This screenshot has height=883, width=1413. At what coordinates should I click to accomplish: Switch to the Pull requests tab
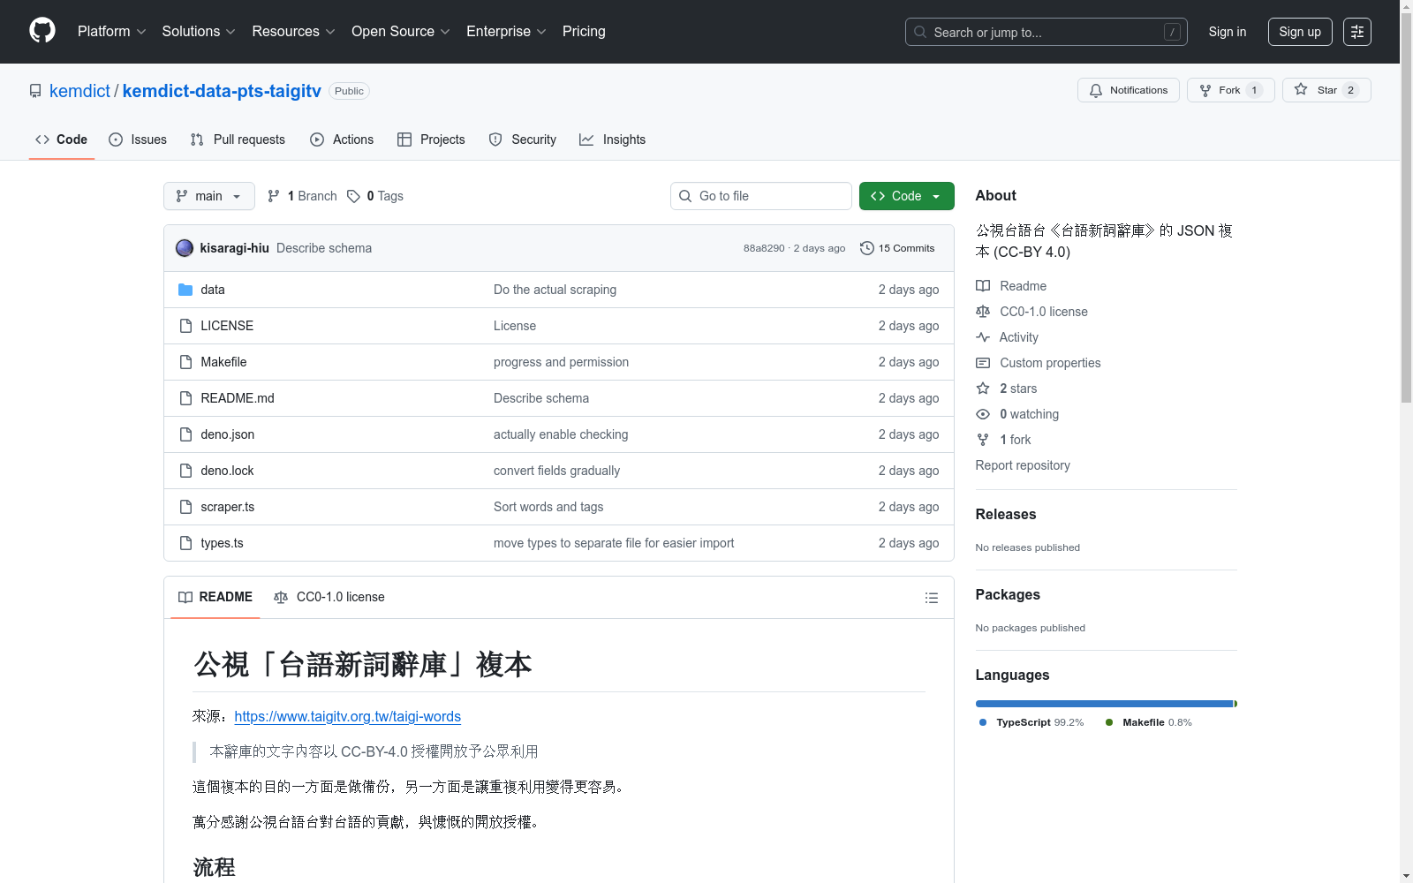pyautogui.click(x=238, y=140)
